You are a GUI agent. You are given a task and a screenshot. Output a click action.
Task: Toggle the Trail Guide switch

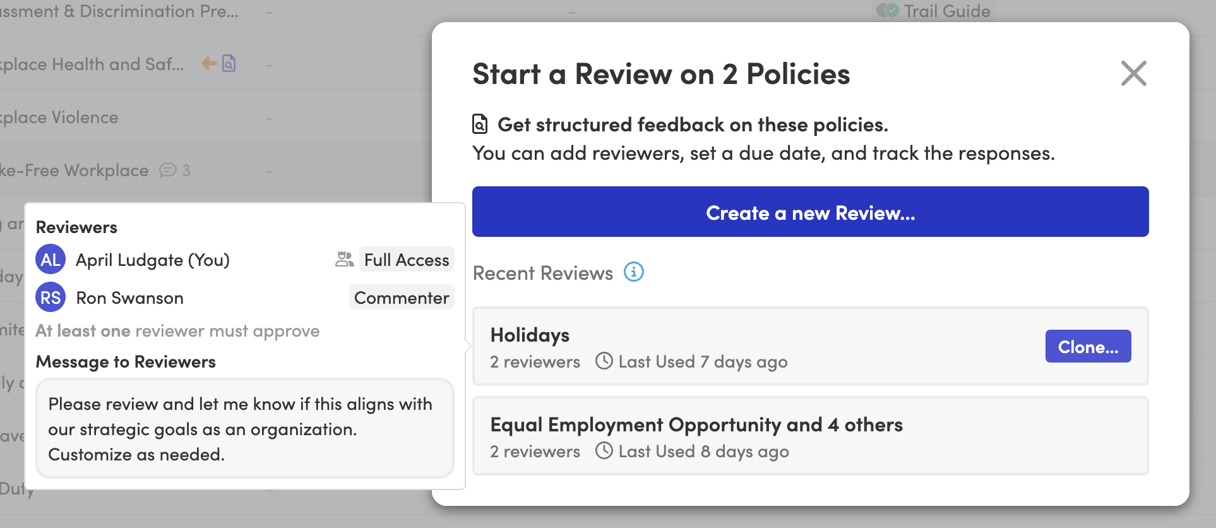(x=887, y=11)
